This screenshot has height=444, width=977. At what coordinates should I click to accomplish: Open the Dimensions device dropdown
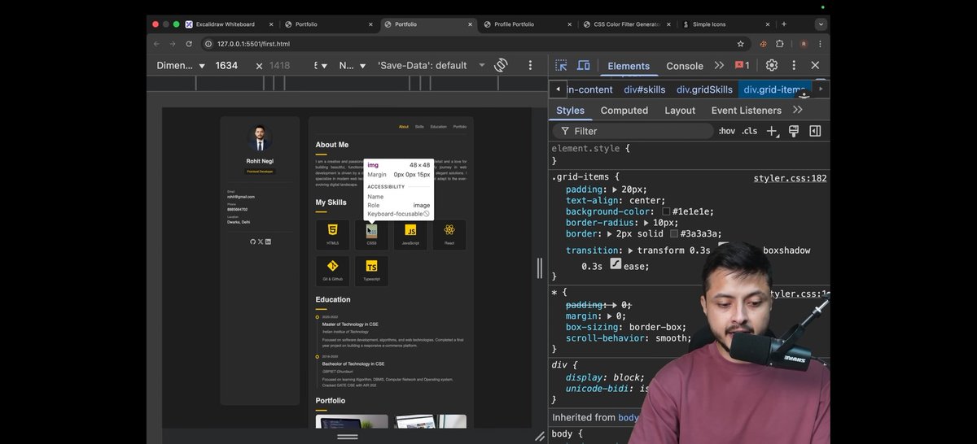[x=182, y=65]
